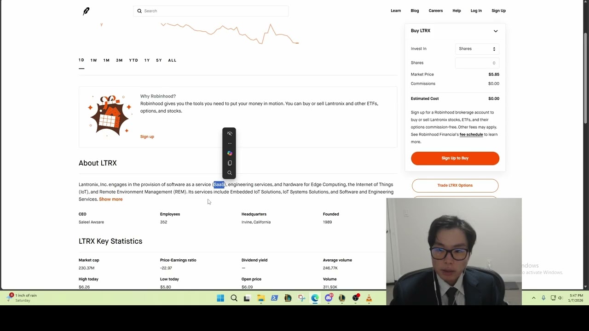589x331 pixels.
Task: Click the magnifier icon in the search box
Action: 139,11
